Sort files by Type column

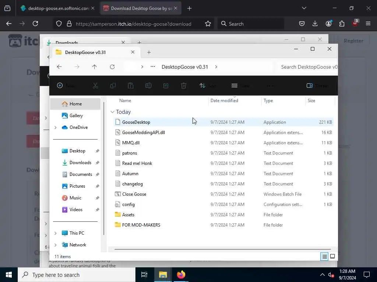coord(268,101)
